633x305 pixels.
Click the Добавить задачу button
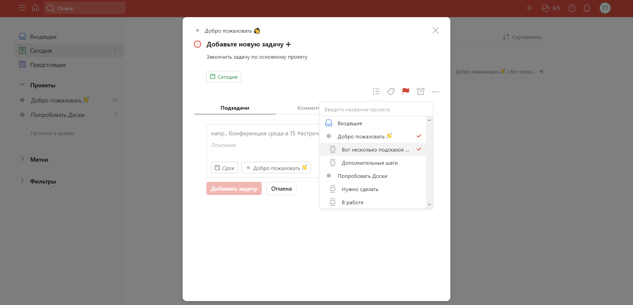(234, 188)
